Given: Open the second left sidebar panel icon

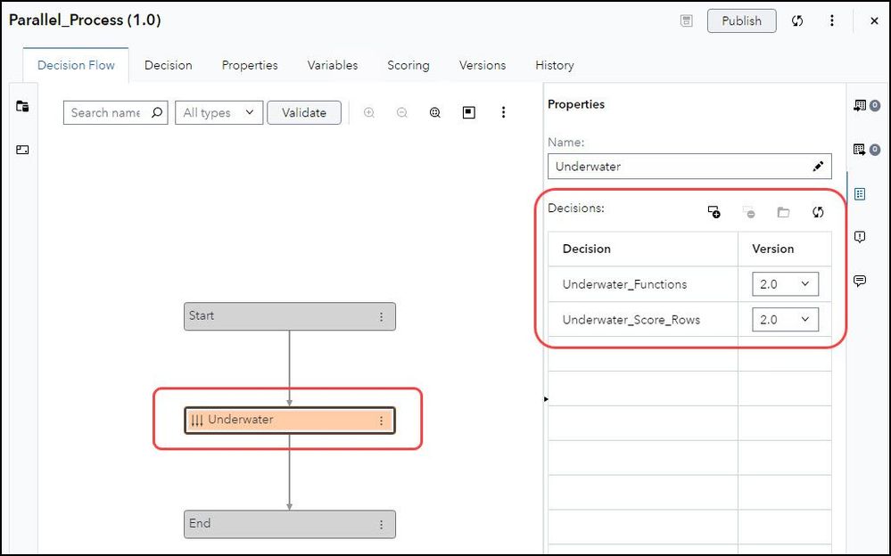Looking at the screenshot, I should [x=22, y=150].
